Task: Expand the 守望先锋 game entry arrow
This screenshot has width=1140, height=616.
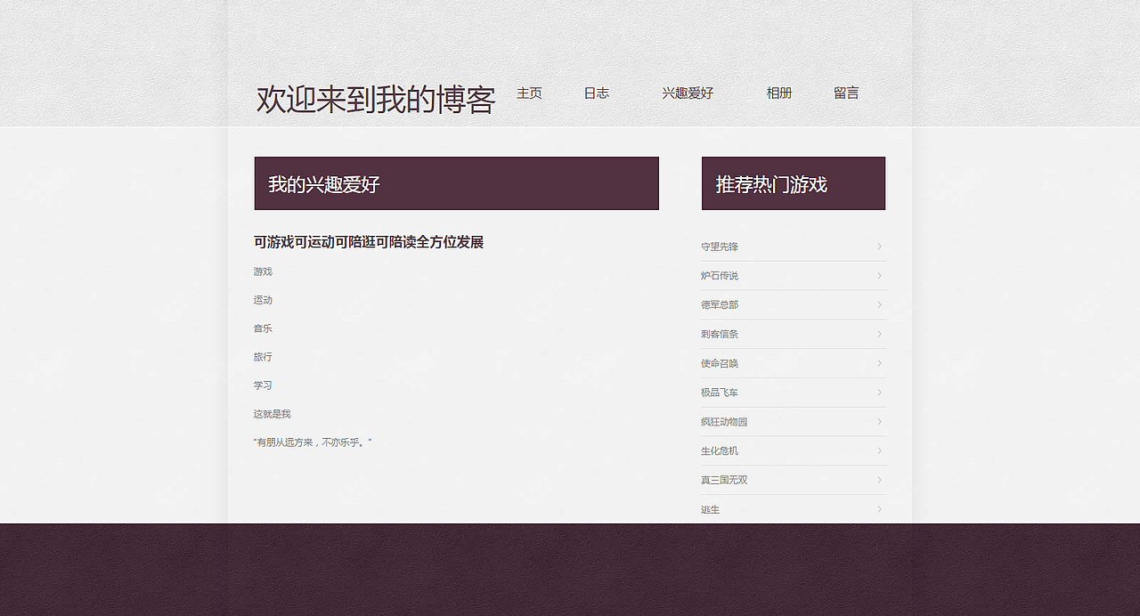Action: 879,247
